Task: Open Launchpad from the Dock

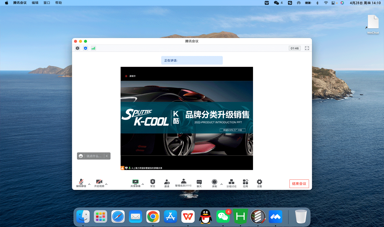Action: 101,217
